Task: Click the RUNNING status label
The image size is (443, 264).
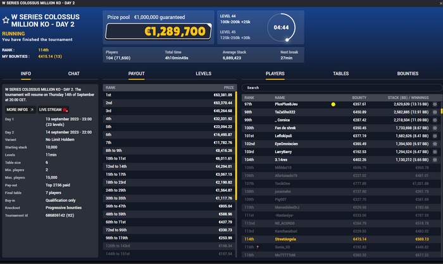Action: [x=13, y=34]
